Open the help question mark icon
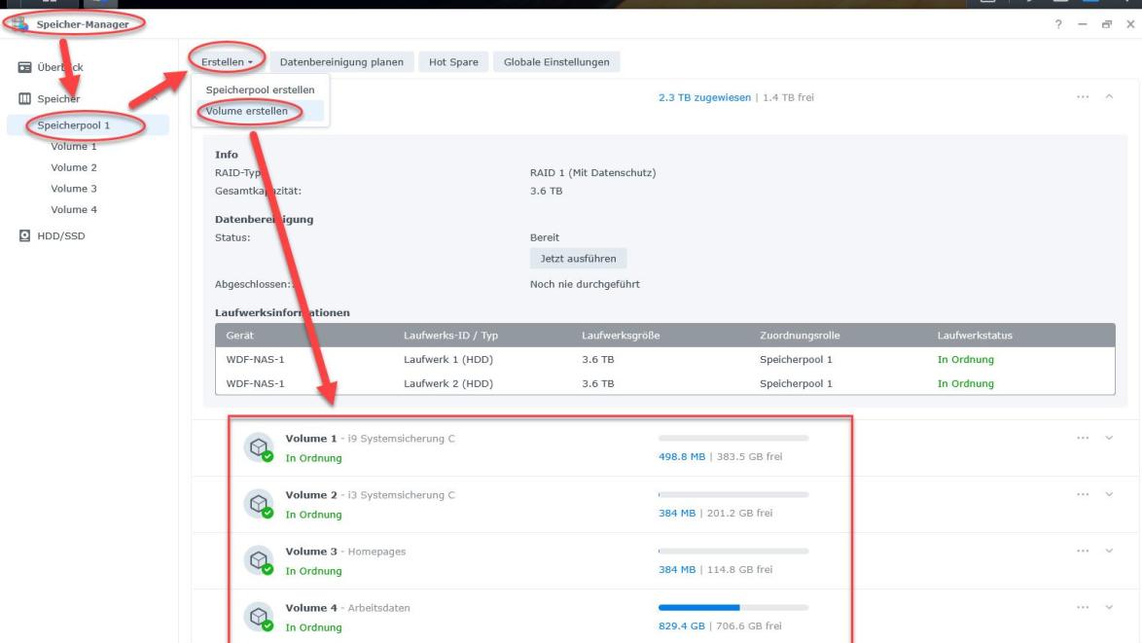 pyautogui.click(x=1057, y=24)
